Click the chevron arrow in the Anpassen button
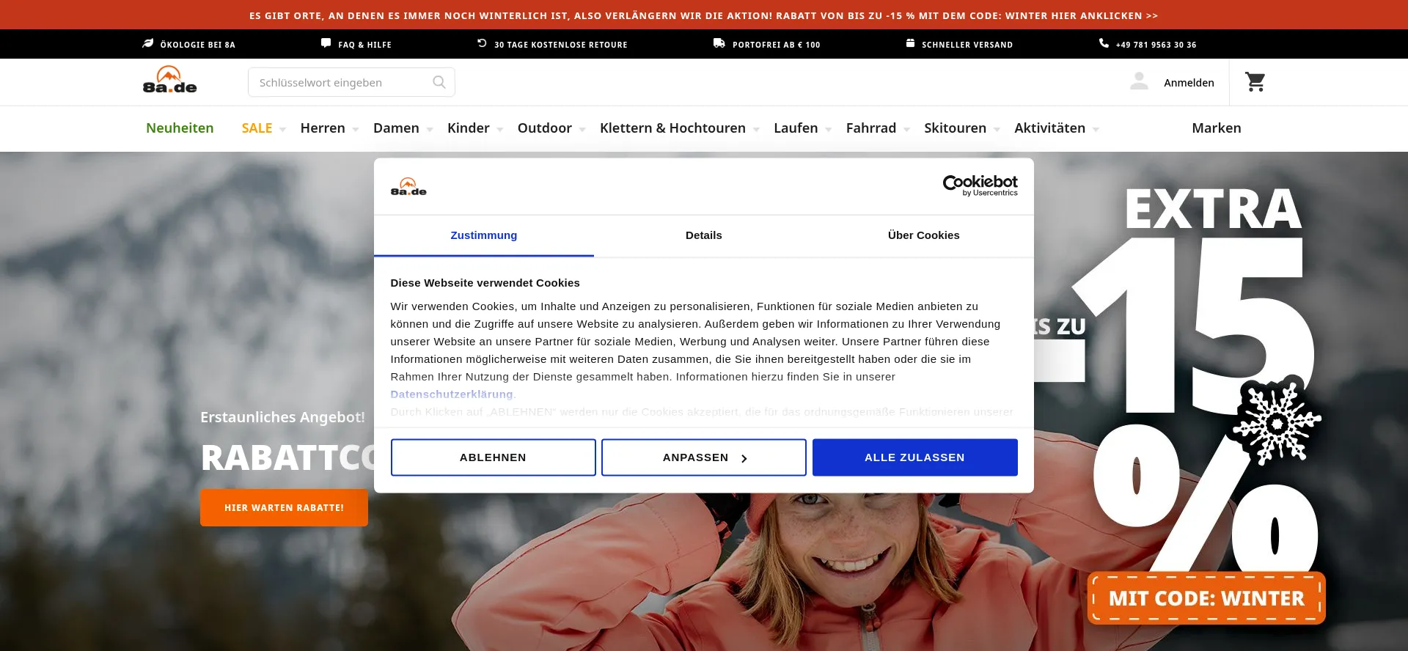Screen dimensions: 1408x651 [x=744, y=458]
